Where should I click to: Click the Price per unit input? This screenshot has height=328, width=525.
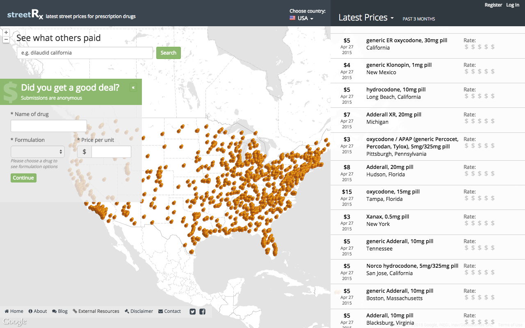pyautogui.click(x=111, y=152)
